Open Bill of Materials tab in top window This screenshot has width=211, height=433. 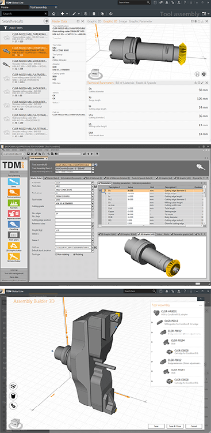[x=125, y=83]
